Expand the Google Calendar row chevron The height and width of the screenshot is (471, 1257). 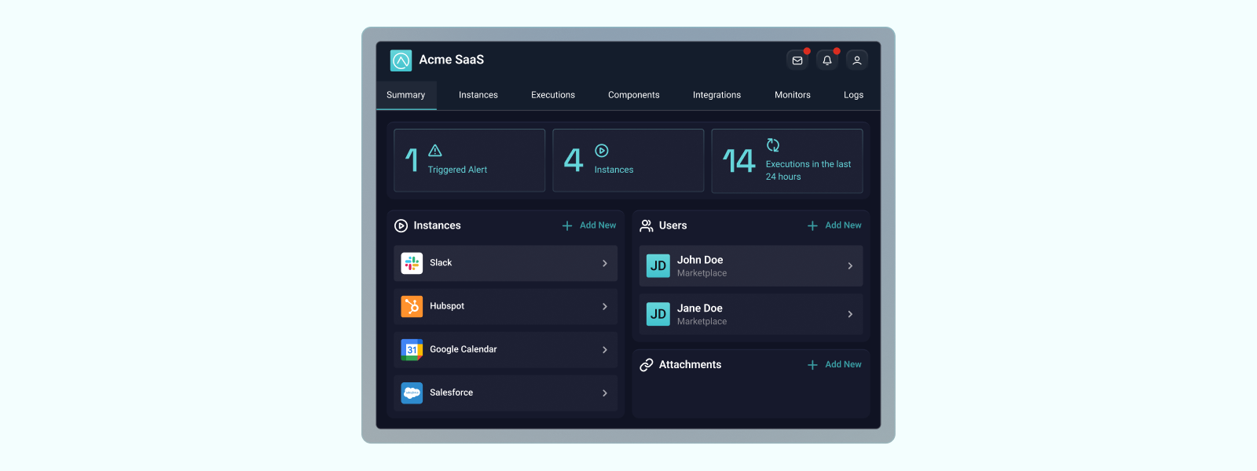click(x=605, y=350)
